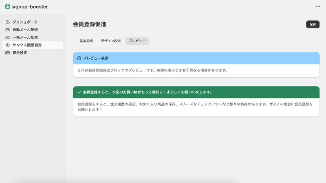Click the signup-booster app logo icon

[x=7, y=7]
